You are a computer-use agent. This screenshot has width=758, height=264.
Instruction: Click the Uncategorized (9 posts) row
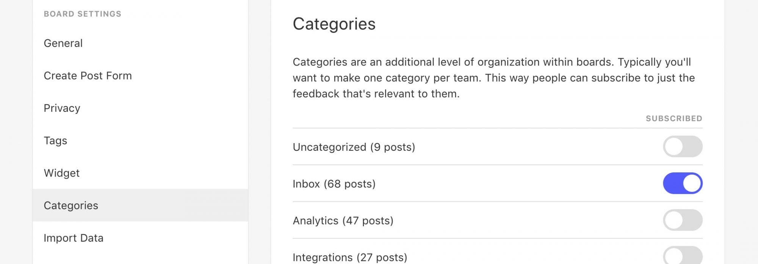tap(498, 147)
